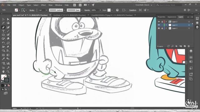The width and height of the screenshot is (200, 112).
Task: Open the File menu
Action: point(9,5)
